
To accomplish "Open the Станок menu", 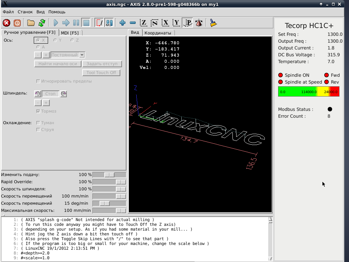I will (x=25, y=12).
